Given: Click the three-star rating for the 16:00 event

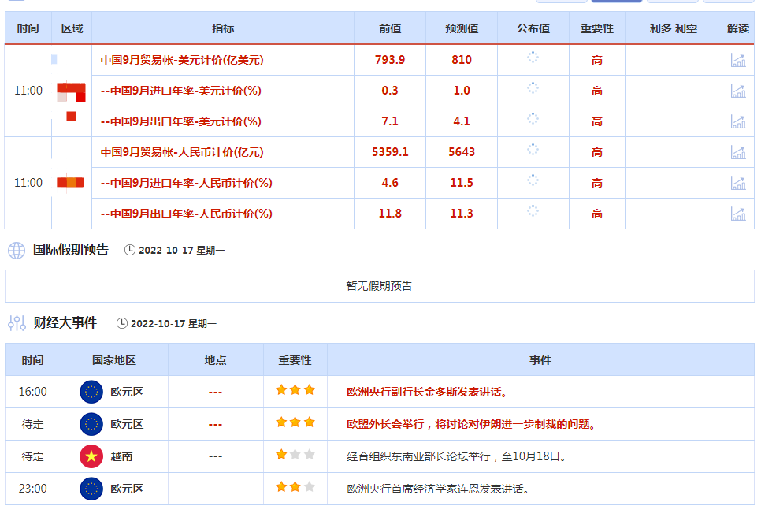Looking at the screenshot, I should tap(295, 390).
